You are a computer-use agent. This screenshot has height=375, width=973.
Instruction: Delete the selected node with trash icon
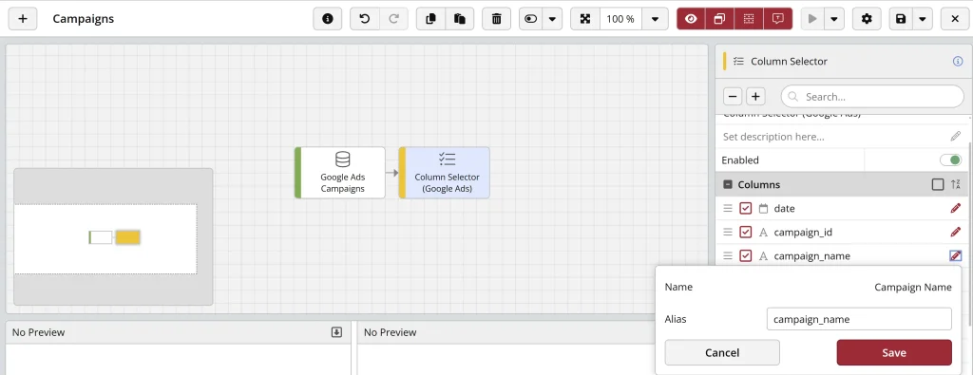[496, 19]
